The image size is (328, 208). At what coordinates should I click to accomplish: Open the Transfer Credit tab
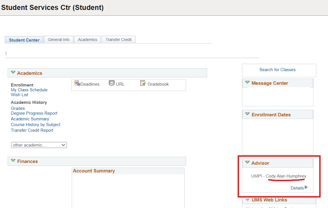[x=119, y=40]
